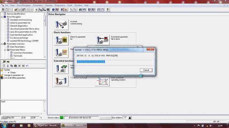
Task: Click the DriveMon taskbar button
Action: [x=74, y=126]
